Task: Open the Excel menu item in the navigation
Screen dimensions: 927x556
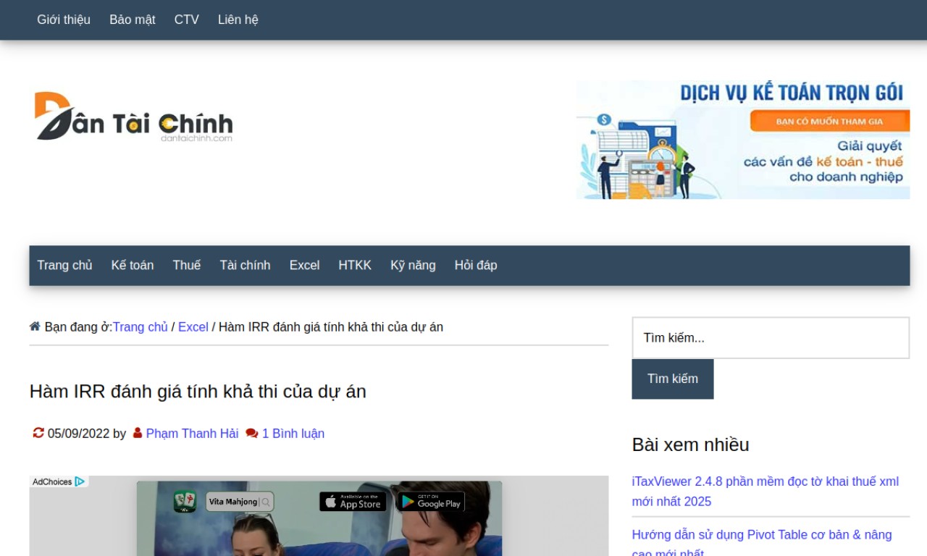Action: [x=304, y=265]
